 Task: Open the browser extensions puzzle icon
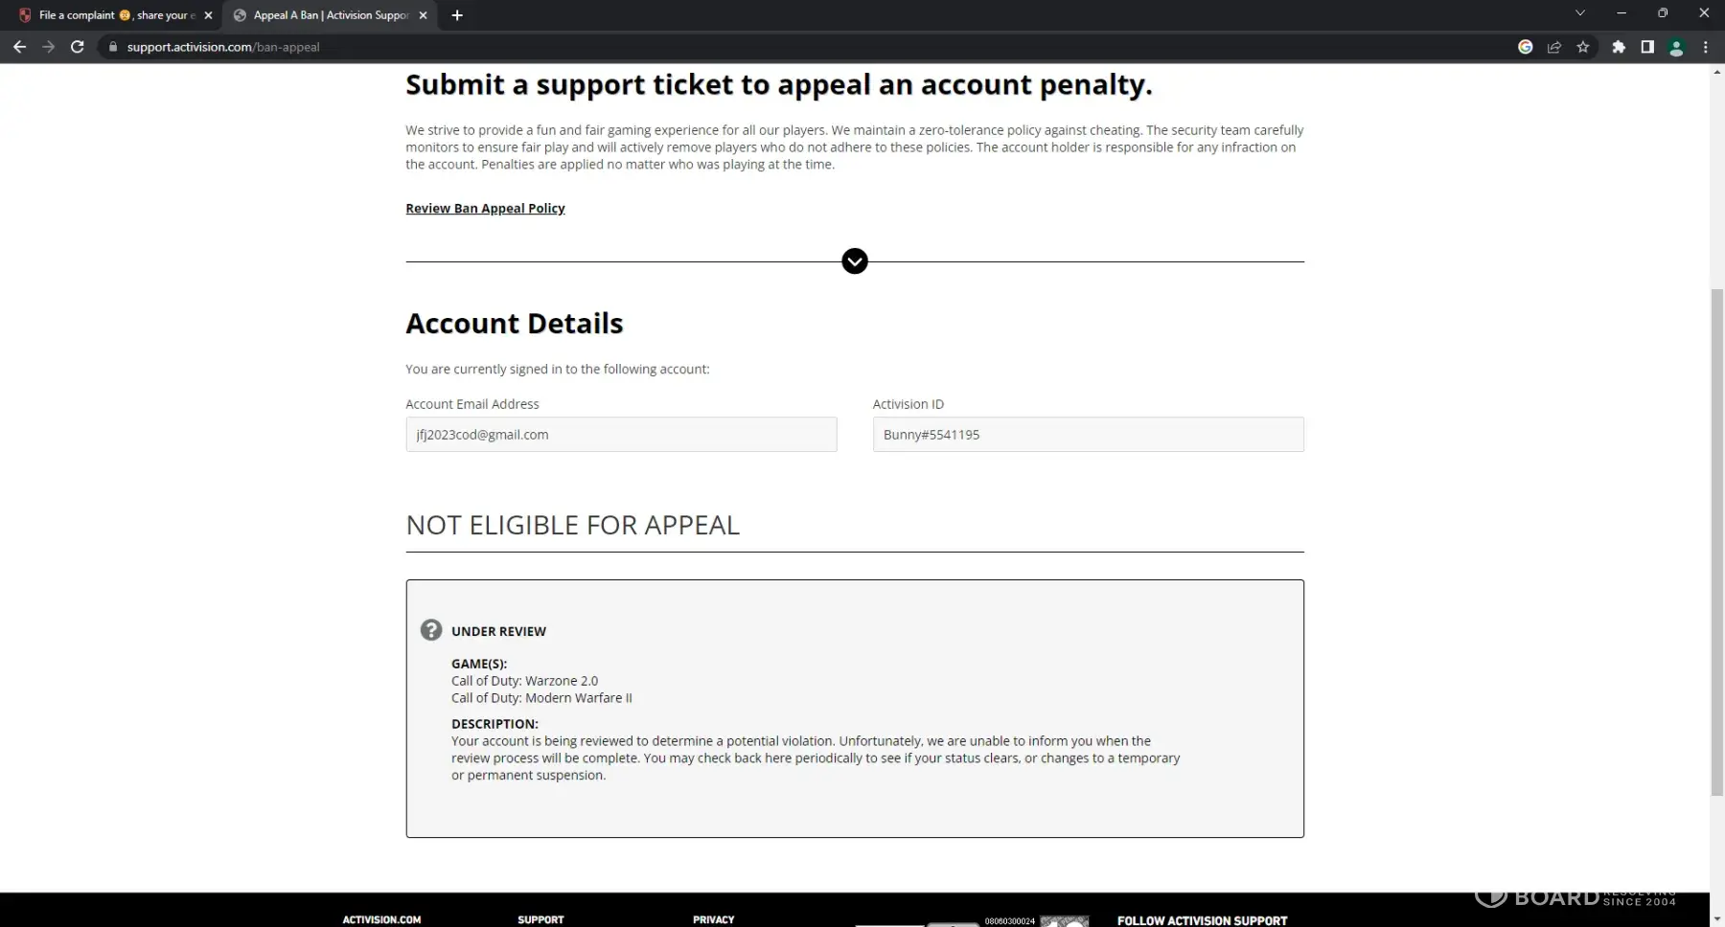click(1619, 47)
